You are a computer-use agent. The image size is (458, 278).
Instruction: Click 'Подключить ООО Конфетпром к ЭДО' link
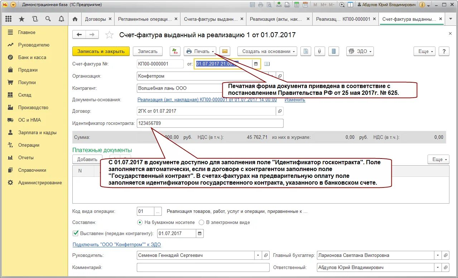pos(117,245)
